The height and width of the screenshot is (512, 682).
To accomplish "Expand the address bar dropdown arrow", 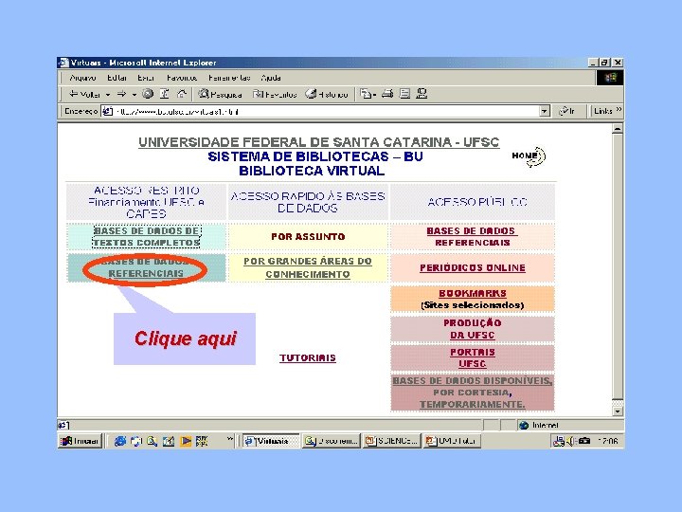I will pos(545,112).
